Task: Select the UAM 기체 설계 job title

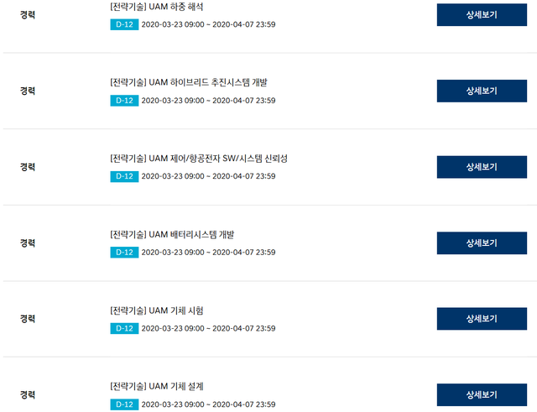Action: (x=157, y=386)
